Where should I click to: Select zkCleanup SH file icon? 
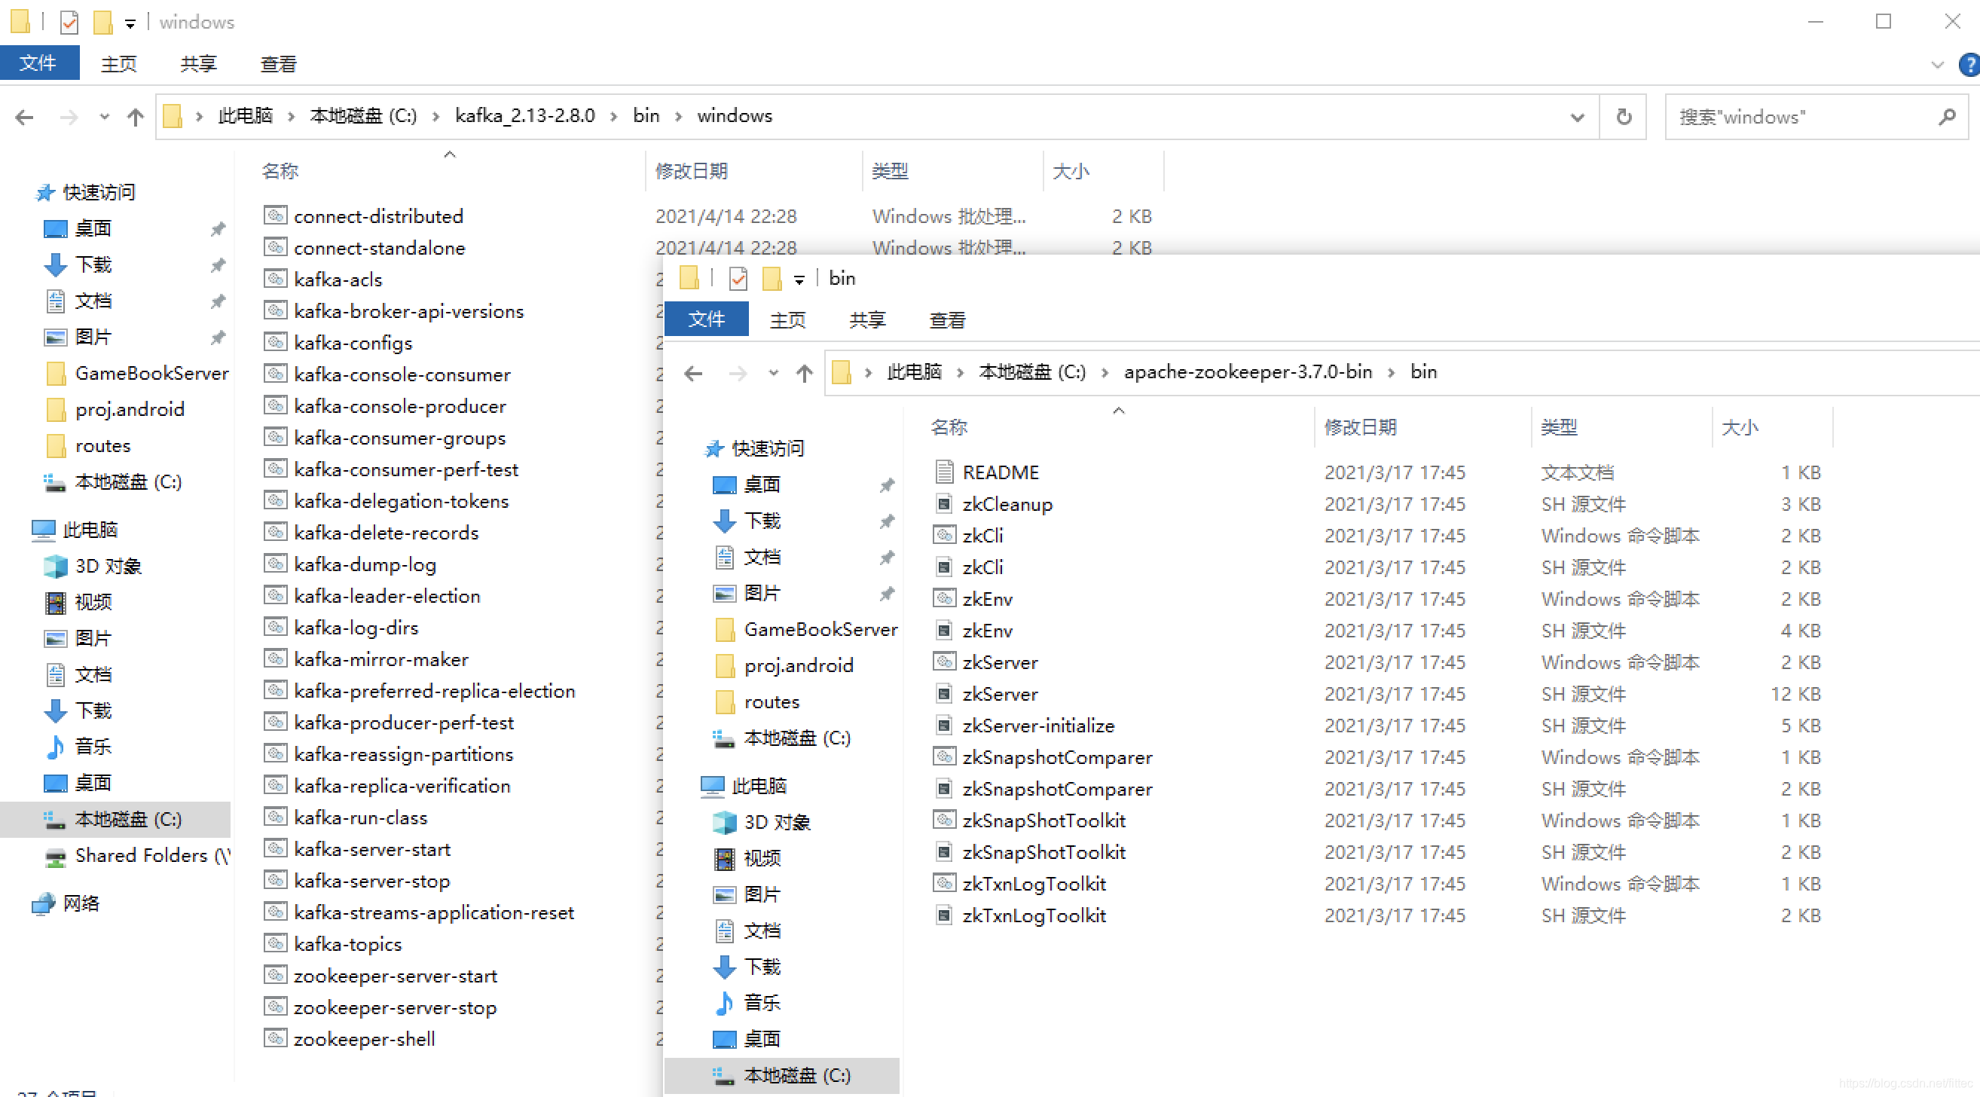tap(945, 503)
